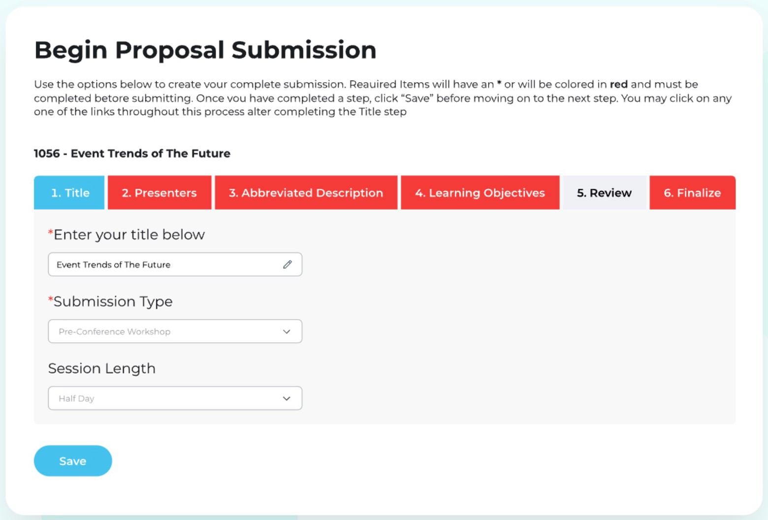Click the Submission Type field label

(x=113, y=302)
